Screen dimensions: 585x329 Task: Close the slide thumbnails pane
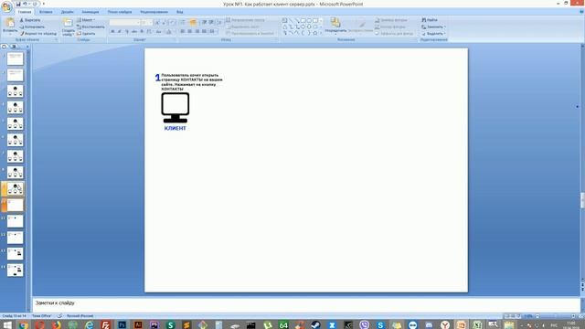(x=27, y=47)
